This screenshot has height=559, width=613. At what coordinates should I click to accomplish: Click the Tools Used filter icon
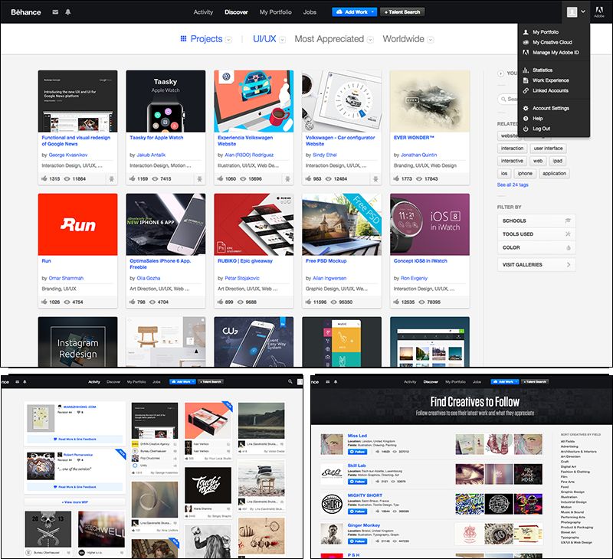tap(568, 234)
